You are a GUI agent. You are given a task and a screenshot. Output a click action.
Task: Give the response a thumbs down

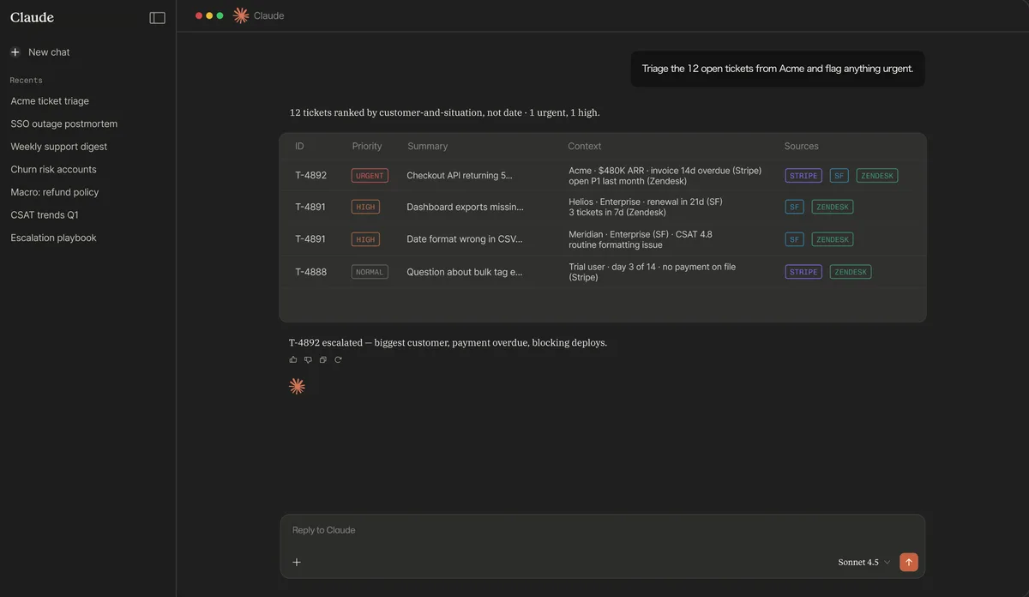point(308,359)
